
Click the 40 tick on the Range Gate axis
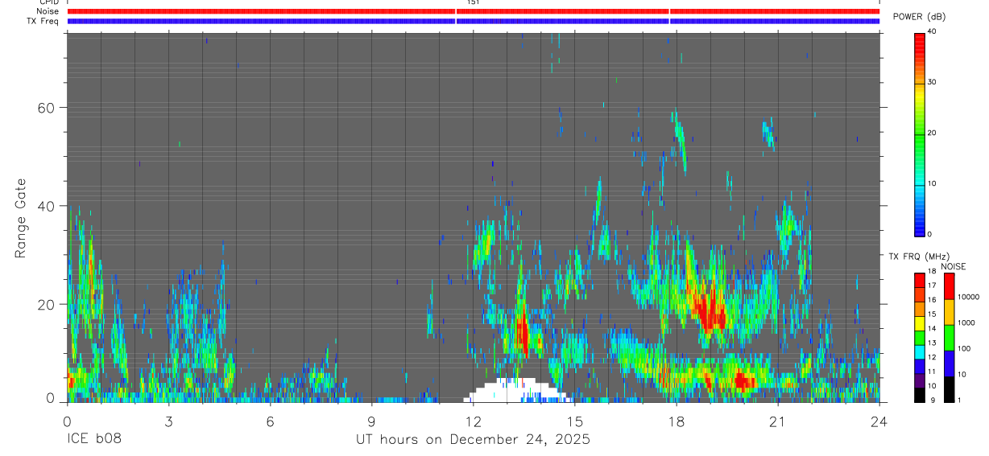[45, 206]
